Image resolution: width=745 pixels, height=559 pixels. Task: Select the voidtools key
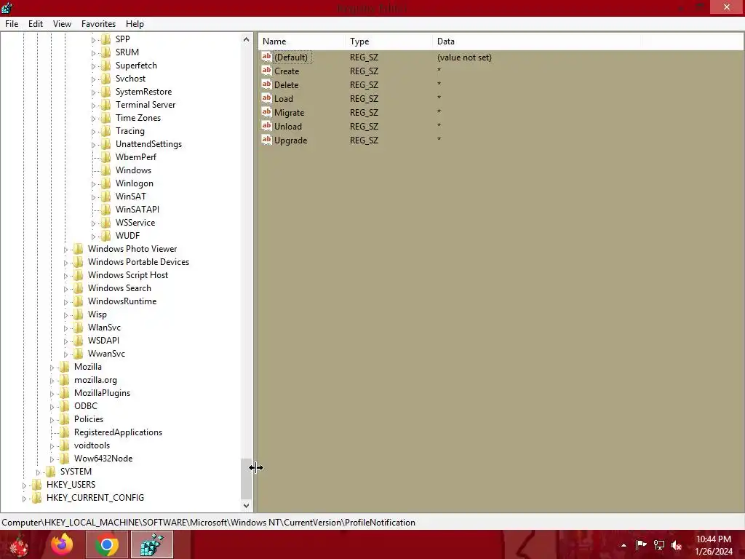click(92, 445)
